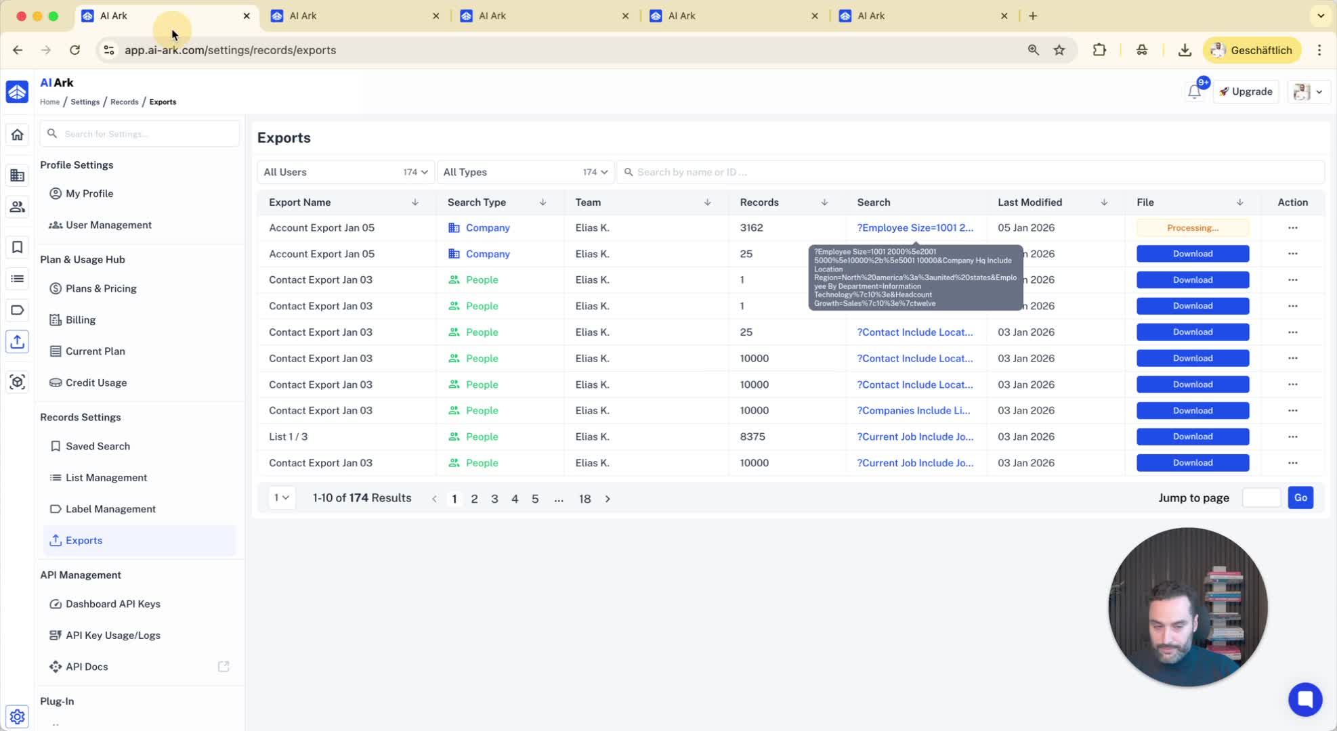The height and width of the screenshot is (731, 1337).
Task: Sort the Last Modified column arrow
Action: tap(1104, 202)
